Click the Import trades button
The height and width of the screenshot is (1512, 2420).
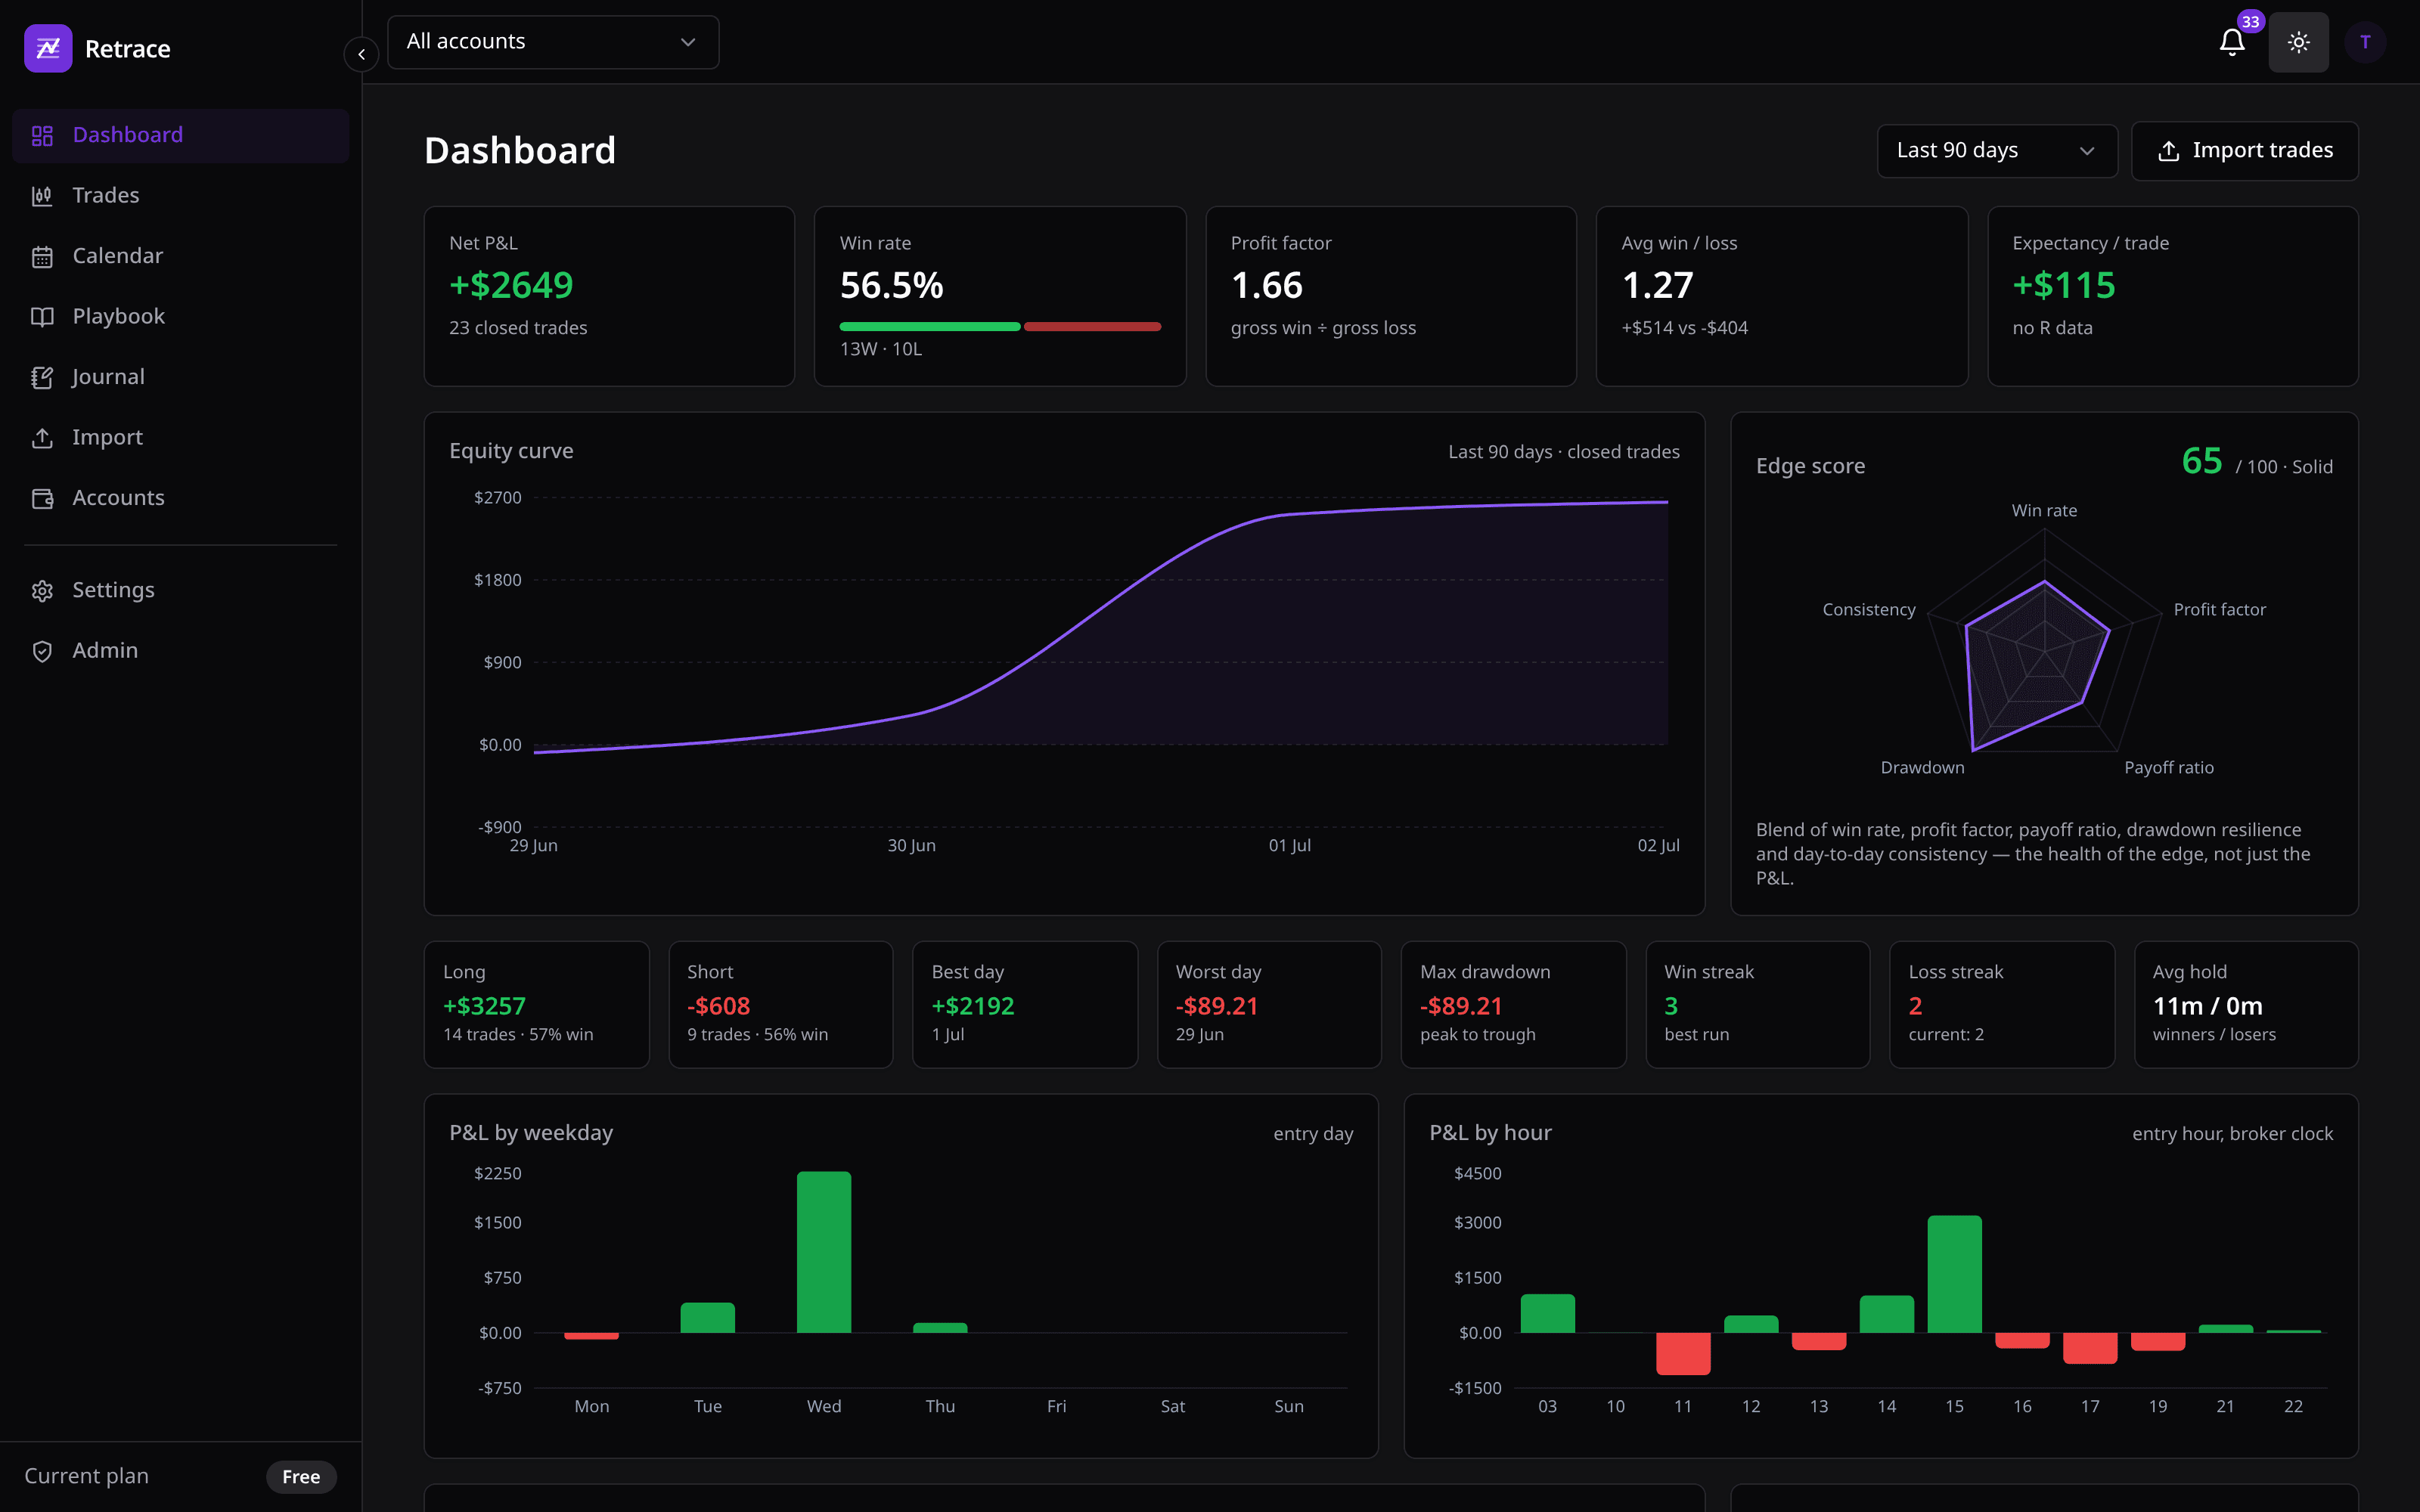point(2245,151)
